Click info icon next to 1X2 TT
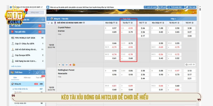Screen dimensions: 213x106 (x=146, y=23)
